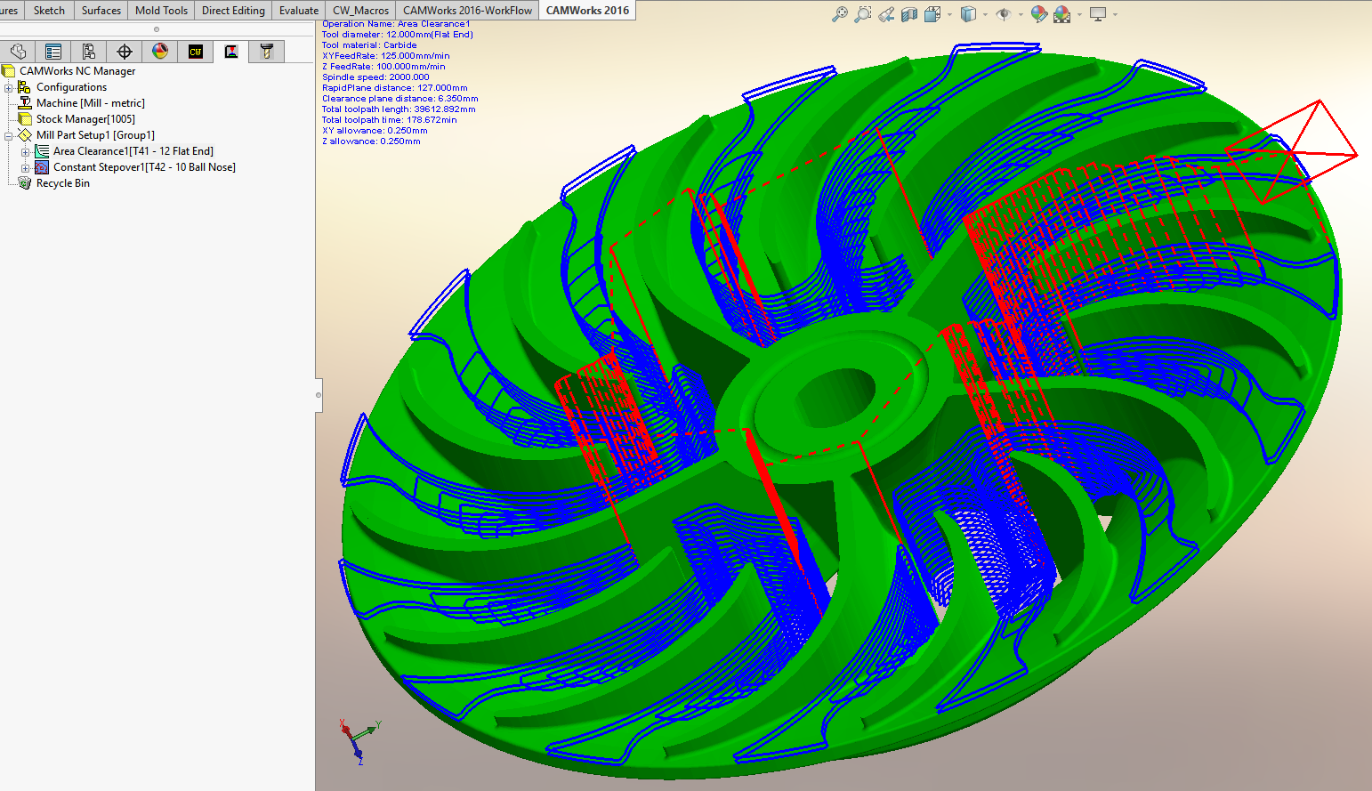Open the Display Style dropdown arrow
1372x791 pixels.
pos(985,14)
